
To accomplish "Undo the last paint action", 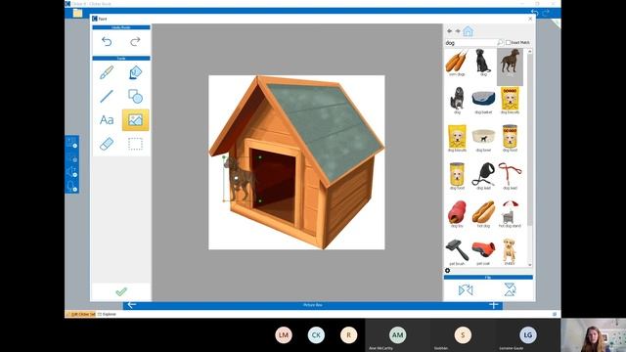I will (107, 41).
